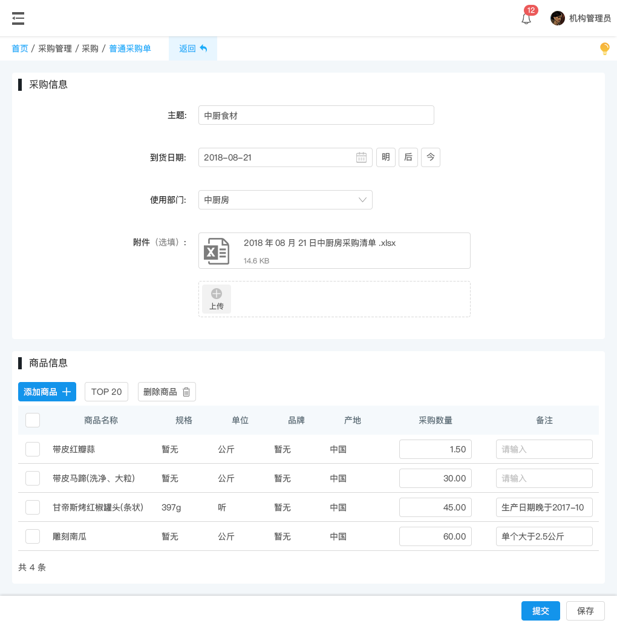Click the 商品名称 column header
The image size is (617, 626).
tap(101, 420)
